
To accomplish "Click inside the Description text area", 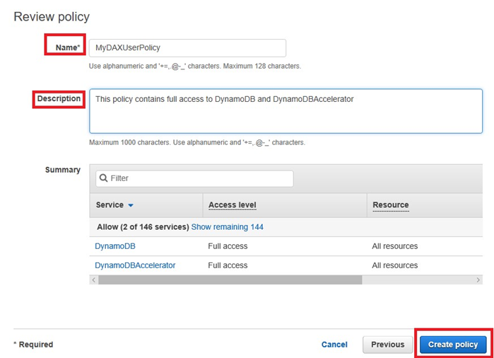I will (x=286, y=111).
